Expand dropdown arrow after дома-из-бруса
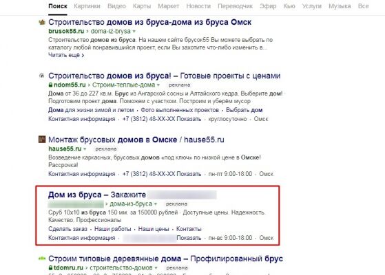Viewport: 385px width, 275px height. (156, 204)
